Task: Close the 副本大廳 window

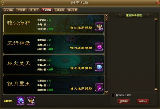Action: coord(158,2)
